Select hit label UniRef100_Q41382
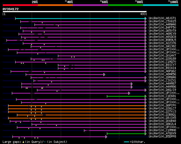The height and width of the screenshot is (144, 181). coord(162,46)
